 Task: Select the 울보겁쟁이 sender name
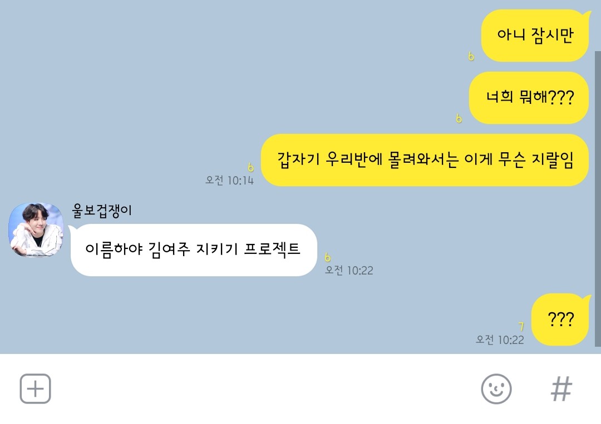point(102,211)
